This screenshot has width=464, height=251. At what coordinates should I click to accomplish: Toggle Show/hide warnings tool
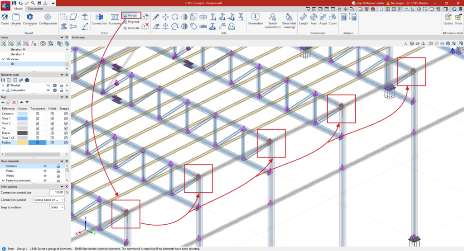coord(289,21)
